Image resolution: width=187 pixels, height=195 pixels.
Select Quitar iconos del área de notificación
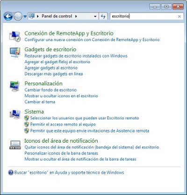[x=92, y=147]
